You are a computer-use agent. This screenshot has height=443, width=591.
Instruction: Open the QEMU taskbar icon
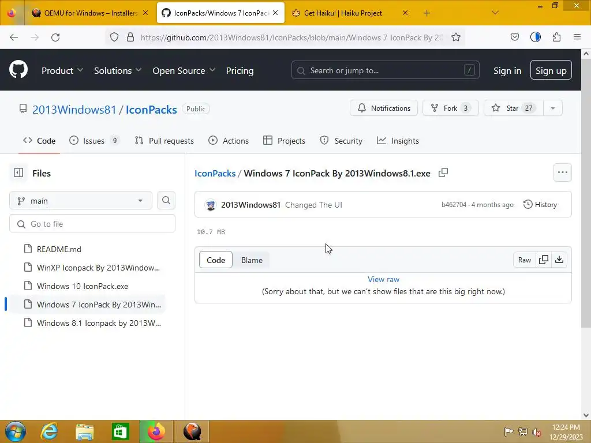[192, 431]
